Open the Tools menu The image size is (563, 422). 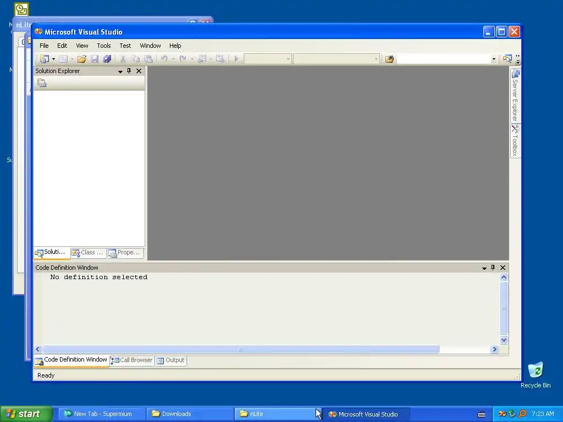[x=104, y=46]
